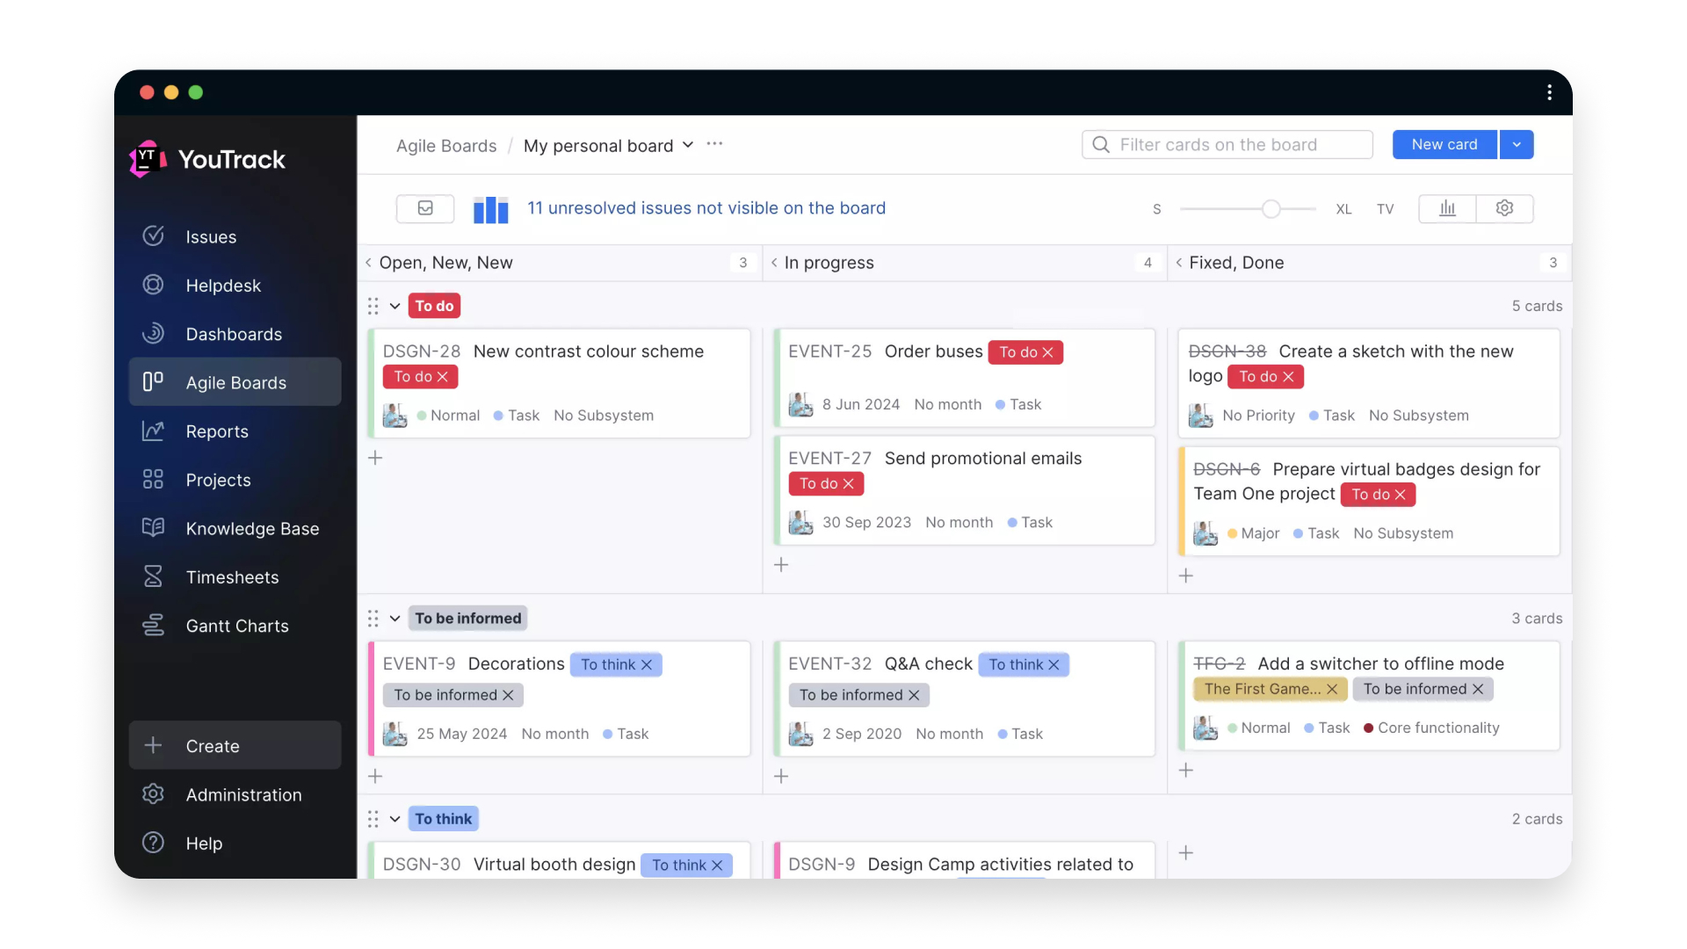Collapse Fixed, Done column
The image size is (1687, 949).
pyautogui.click(x=1179, y=263)
